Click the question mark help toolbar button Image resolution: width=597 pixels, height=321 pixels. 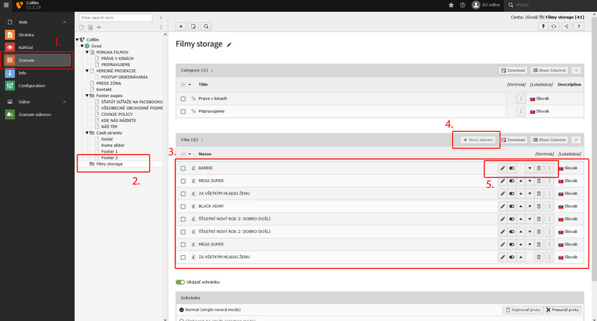pos(579,27)
